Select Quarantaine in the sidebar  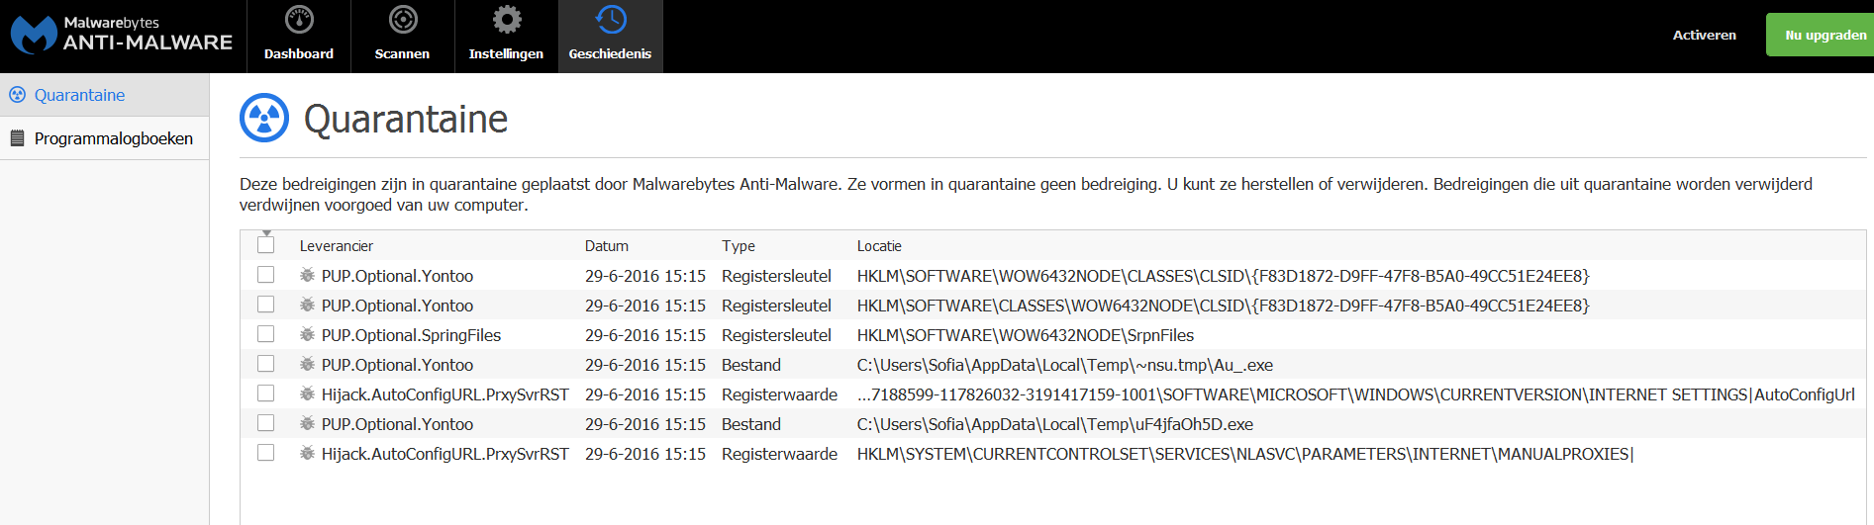point(79,95)
